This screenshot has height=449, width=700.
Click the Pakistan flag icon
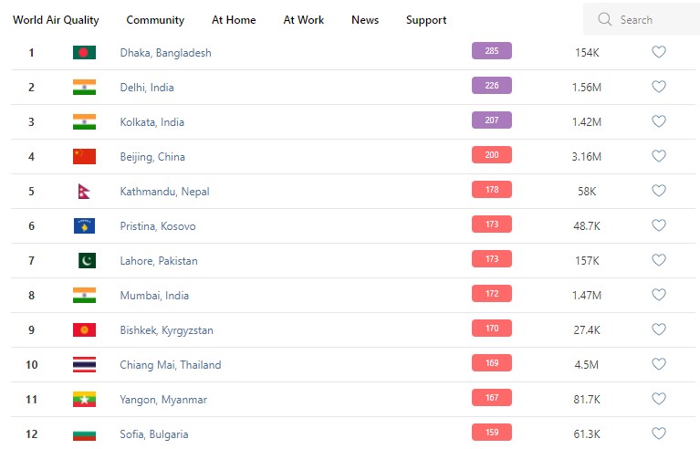(x=84, y=261)
